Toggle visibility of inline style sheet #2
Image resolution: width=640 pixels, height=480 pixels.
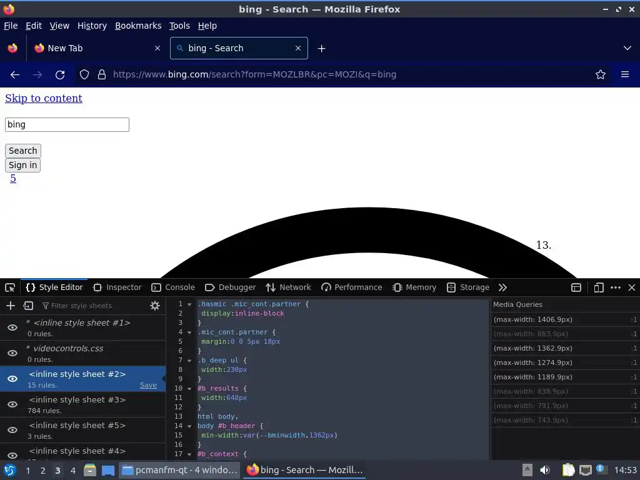pyautogui.click(x=12, y=379)
